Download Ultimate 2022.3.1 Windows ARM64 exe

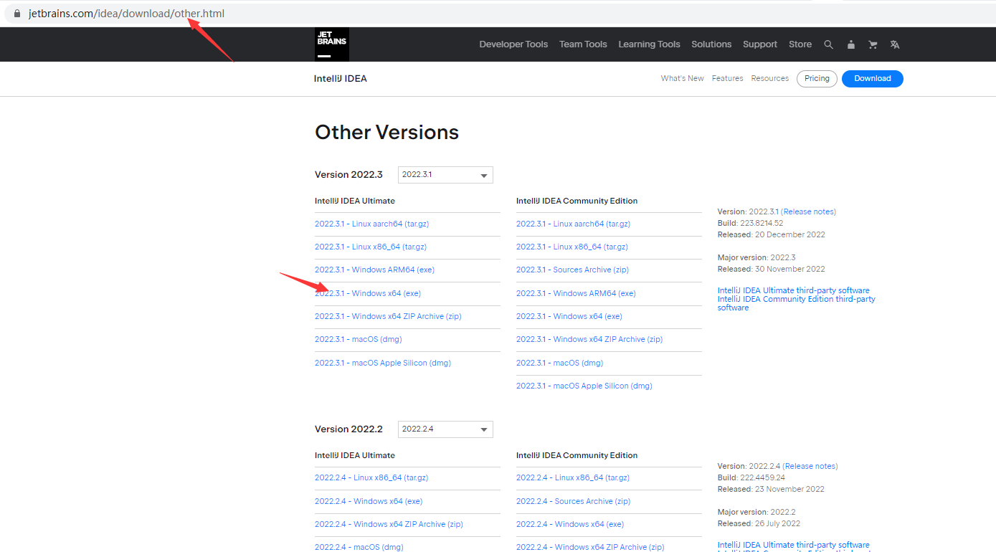click(x=374, y=270)
